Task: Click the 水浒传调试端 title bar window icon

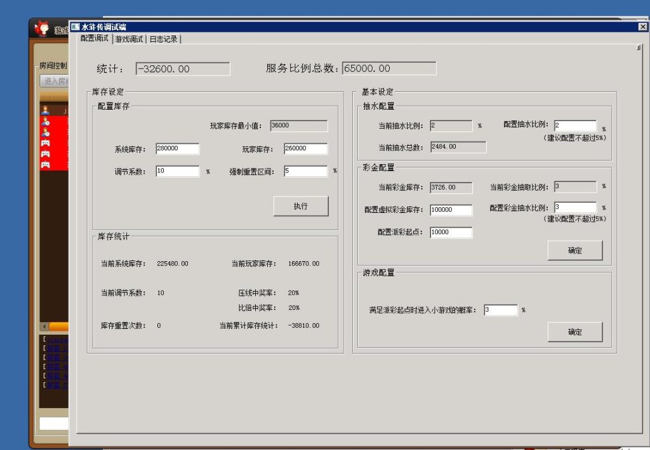Action: [x=75, y=27]
